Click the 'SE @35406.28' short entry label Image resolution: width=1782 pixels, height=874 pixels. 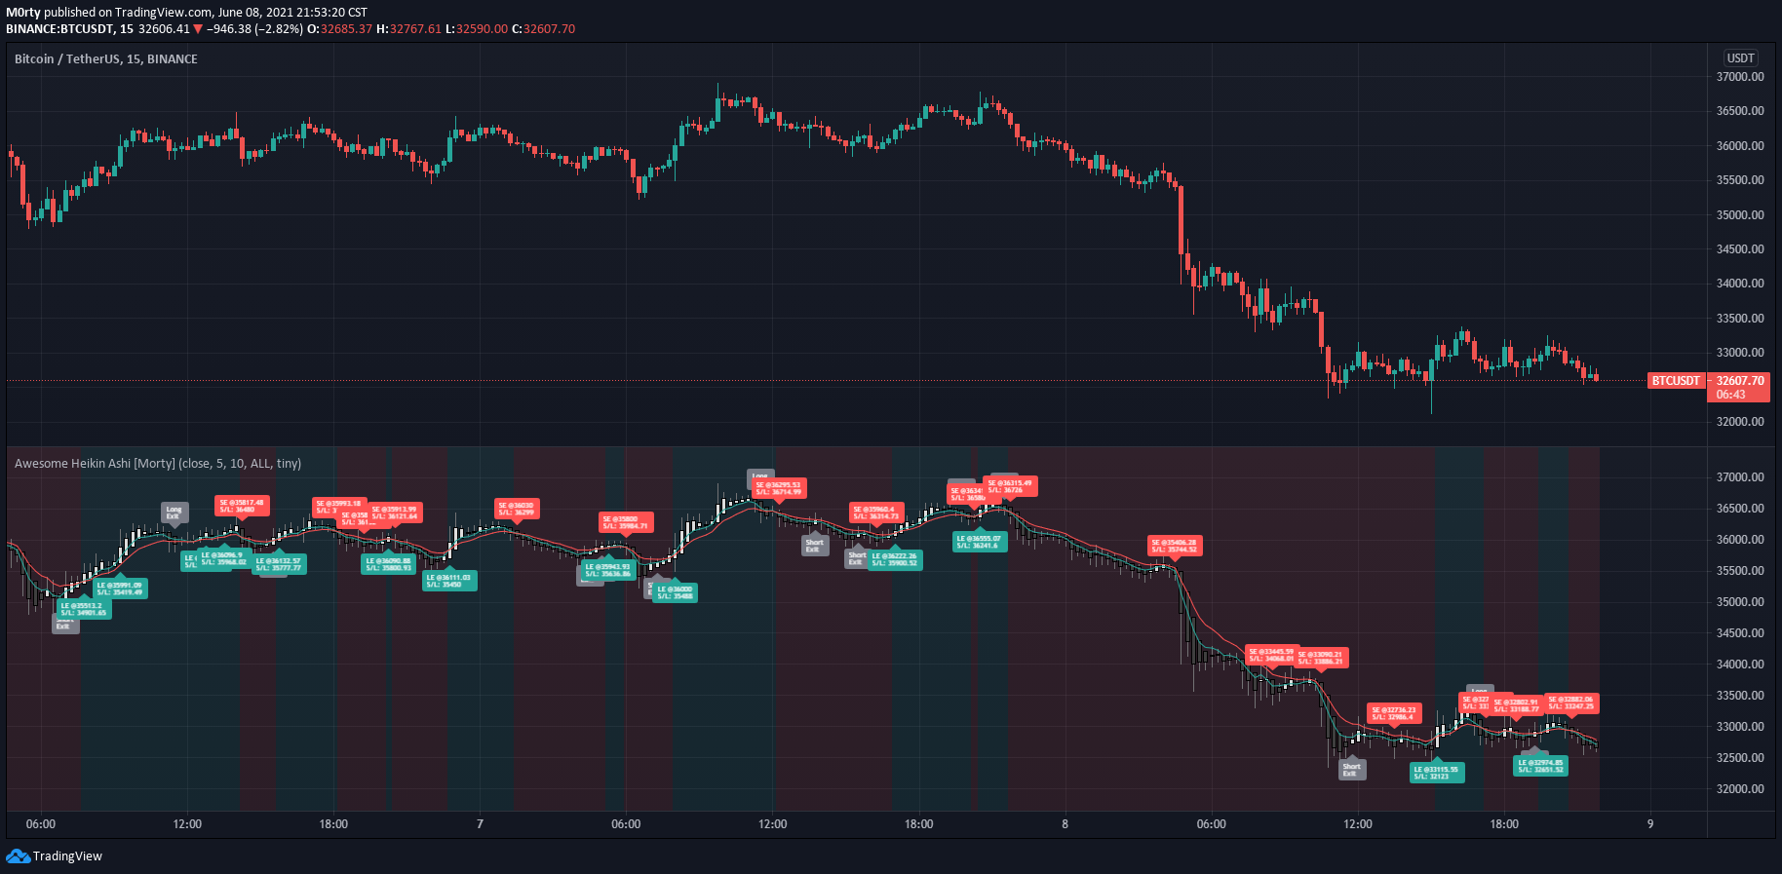pos(1175,546)
